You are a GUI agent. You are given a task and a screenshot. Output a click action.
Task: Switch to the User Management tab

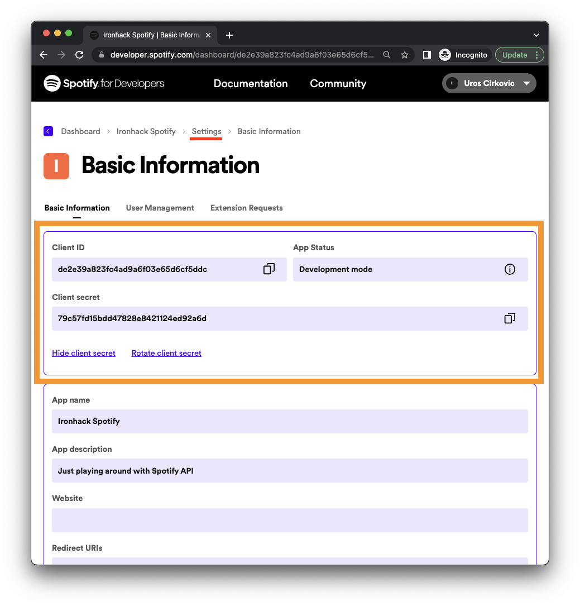click(x=160, y=208)
